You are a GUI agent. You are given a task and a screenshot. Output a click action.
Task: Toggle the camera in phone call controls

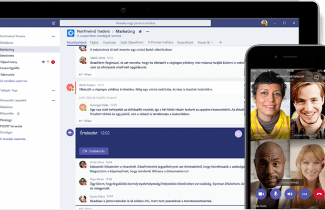point(261,194)
